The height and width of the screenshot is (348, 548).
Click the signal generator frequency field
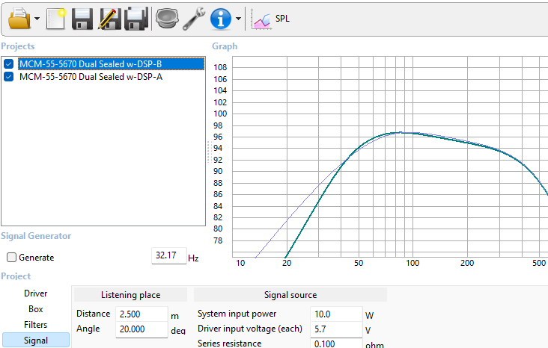click(168, 256)
